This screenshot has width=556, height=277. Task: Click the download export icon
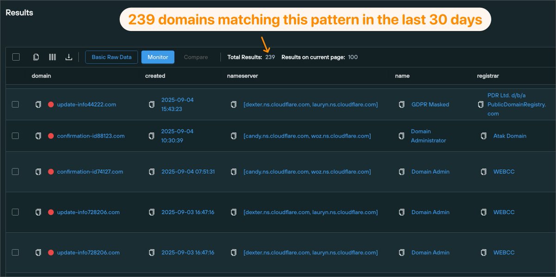pos(69,57)
